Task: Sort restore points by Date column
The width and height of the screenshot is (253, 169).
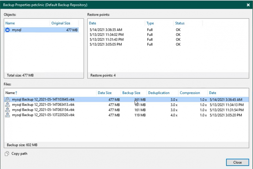Action: [92, 23]
